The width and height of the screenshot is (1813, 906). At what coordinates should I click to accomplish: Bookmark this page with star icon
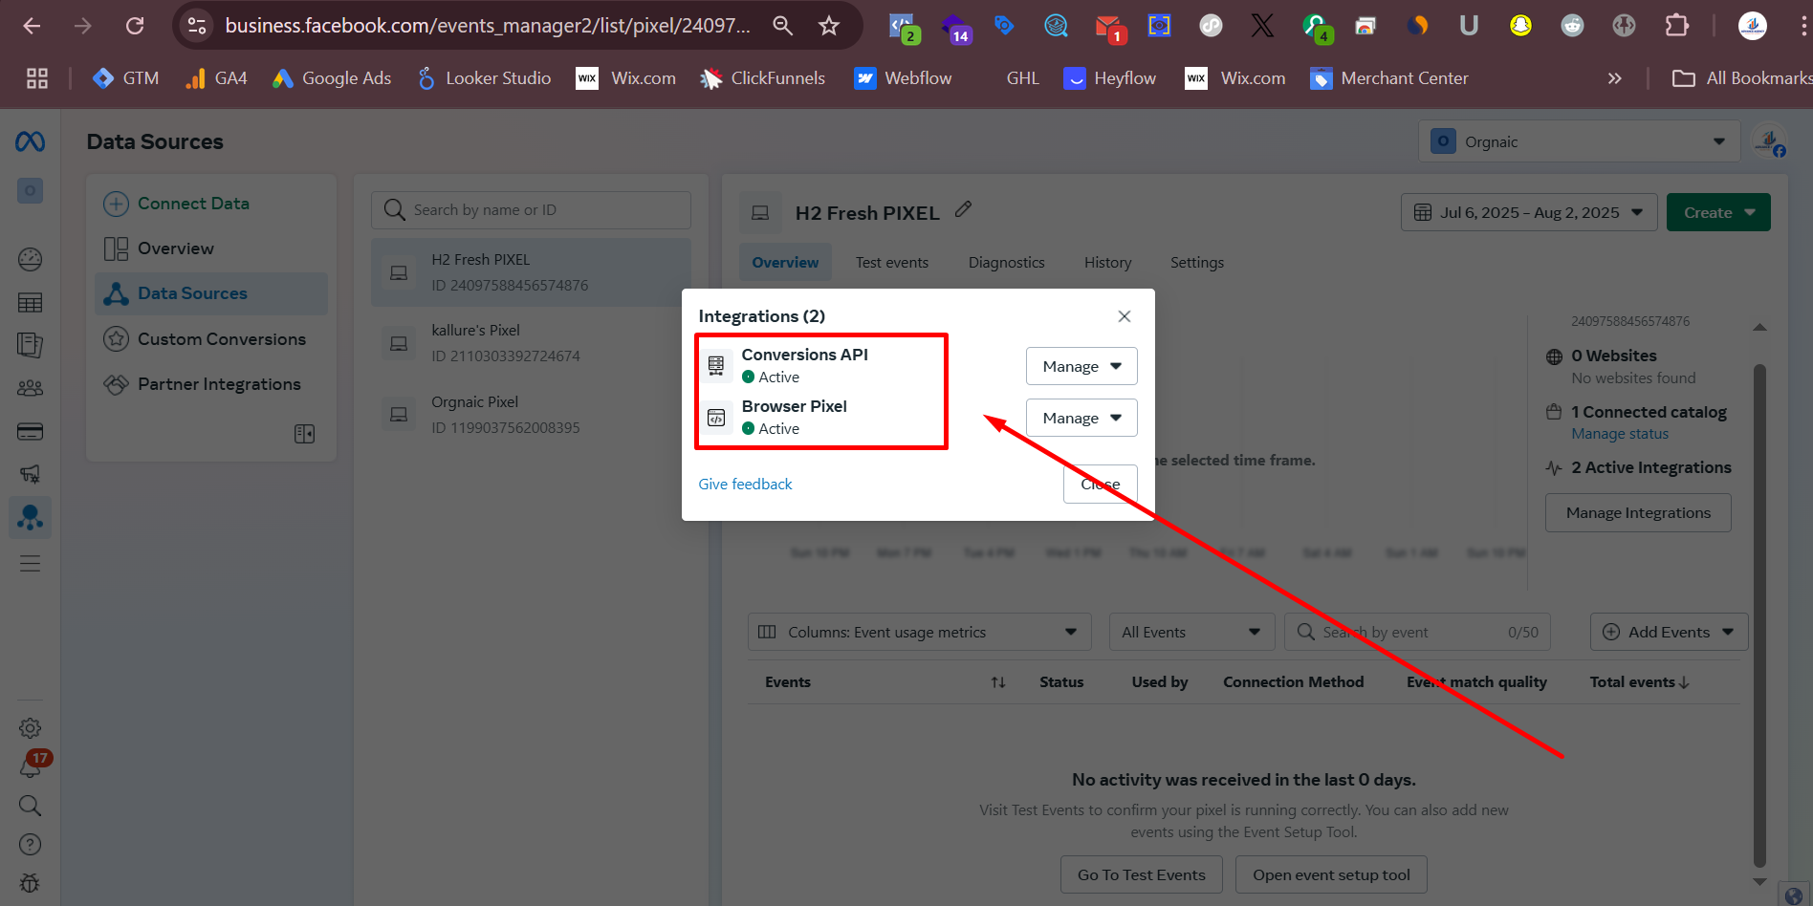pos(829,26)
